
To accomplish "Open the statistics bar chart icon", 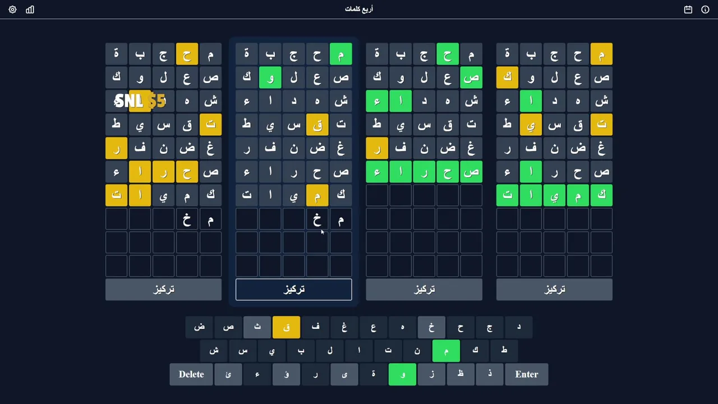I will coord(30,10).
